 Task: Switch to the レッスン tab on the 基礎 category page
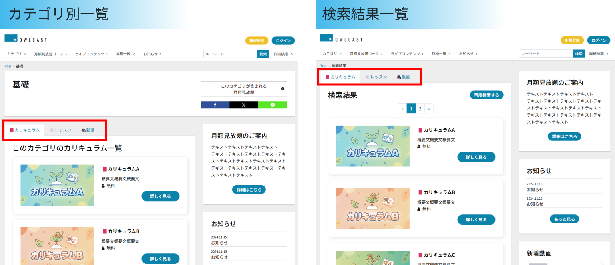(61, 130)
